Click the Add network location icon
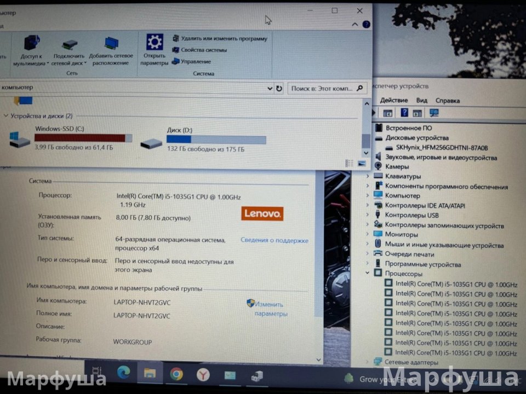The height and width of the screenshot is (394, 526). click(x=111, y=44)
